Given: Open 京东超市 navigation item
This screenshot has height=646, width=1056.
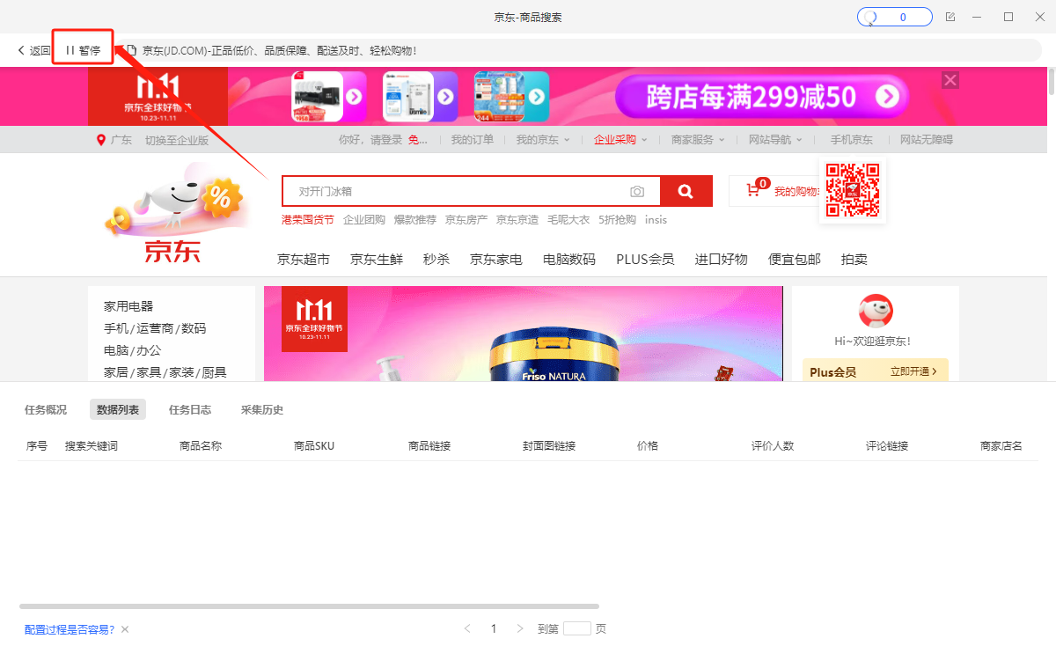Looking at the screenshot, I should 304,259.
